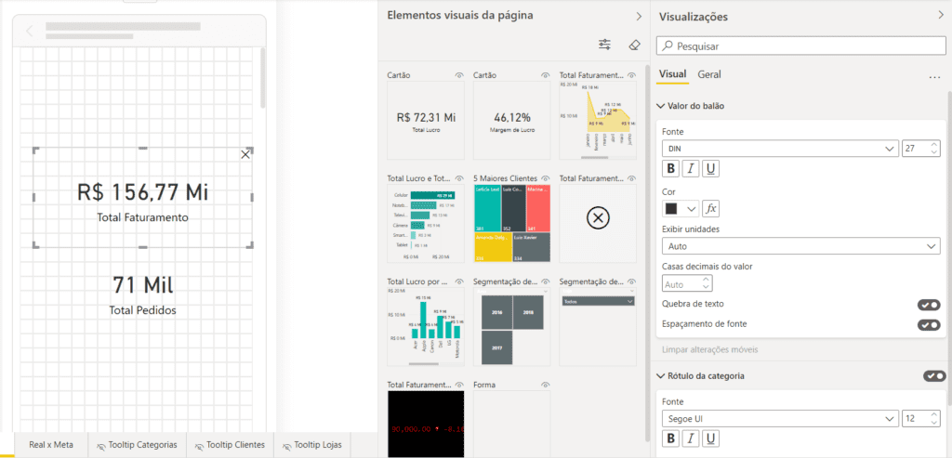Toggle visibility of Total Lucro e Tot... visual
This screenshot has width=952, height=458.
pyautogui.click(x=459, y=178)
